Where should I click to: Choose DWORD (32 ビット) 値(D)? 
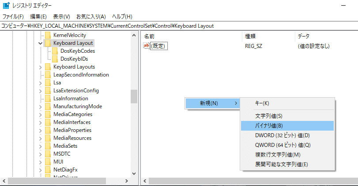click(x=287, y=135)
